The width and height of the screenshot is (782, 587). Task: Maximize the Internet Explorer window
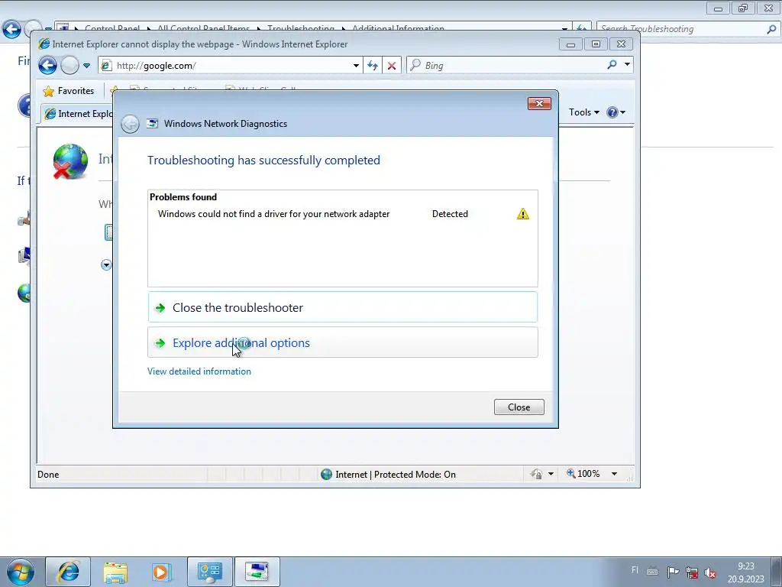point(596,44)
